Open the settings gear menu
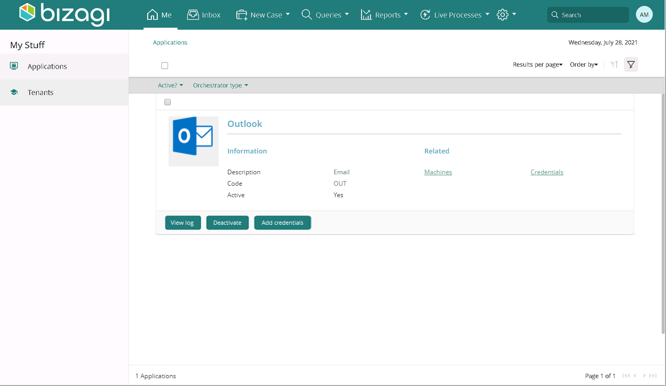The width and height of the screenshot is (666, 386). click(506, 15)
